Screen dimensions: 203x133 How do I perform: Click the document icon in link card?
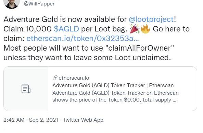coord(26,89)
